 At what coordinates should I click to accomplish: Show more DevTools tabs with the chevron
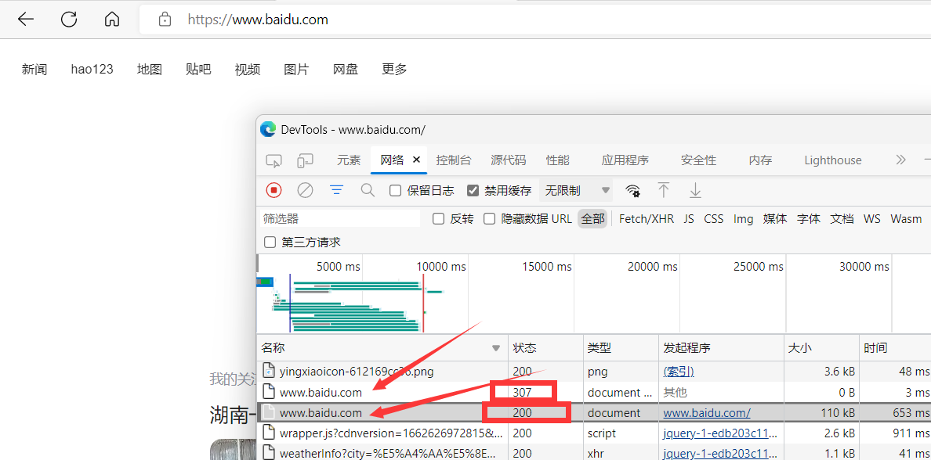point(900,160)
